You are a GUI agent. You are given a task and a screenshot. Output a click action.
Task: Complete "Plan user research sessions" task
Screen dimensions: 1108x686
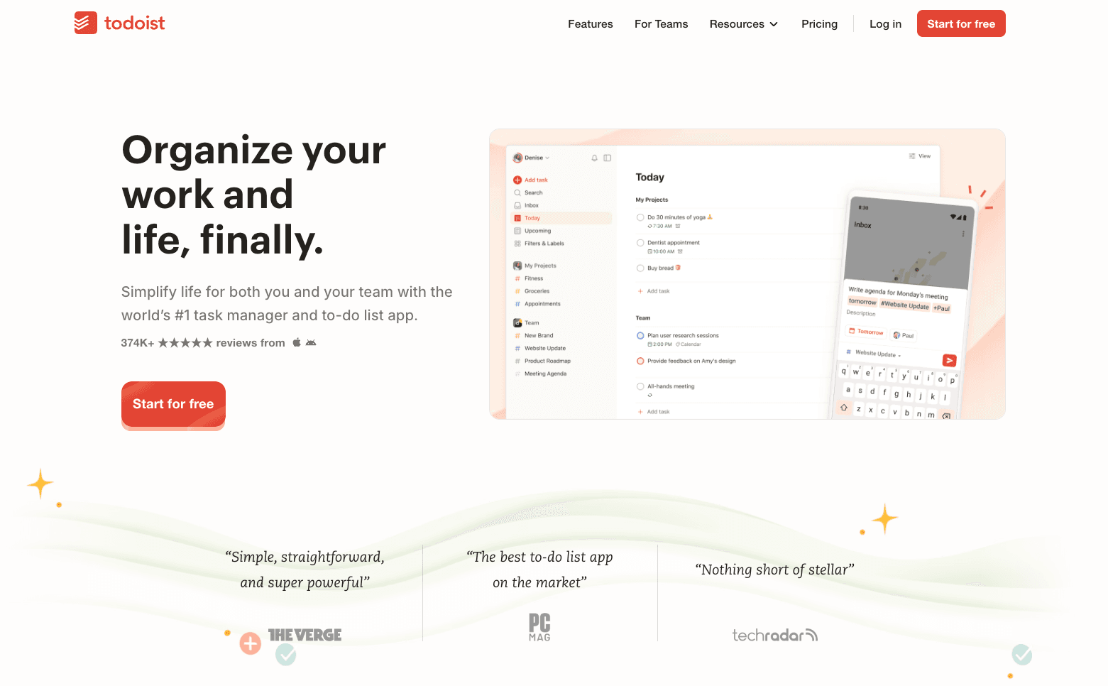pyautogui.click(x=640, y=335)
